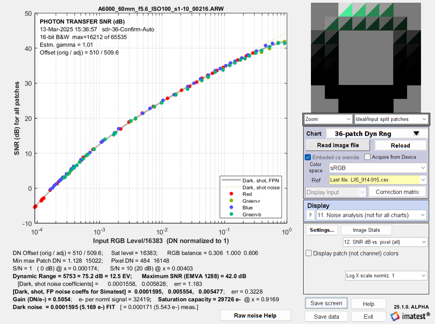Click the patch chart thumbnail image
435x324 pixels.
coord(365,57)
